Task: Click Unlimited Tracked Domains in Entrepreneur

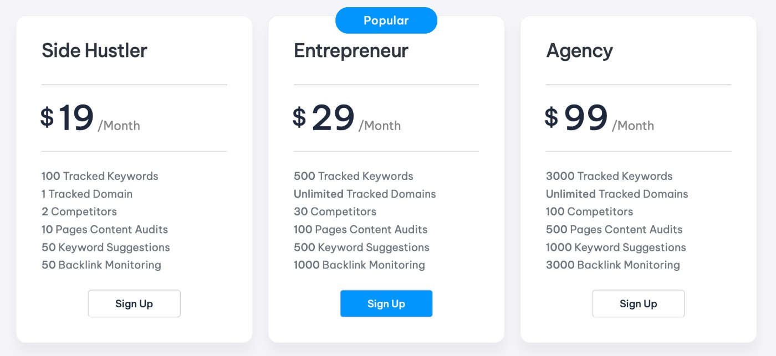Action: coord(365,194)
